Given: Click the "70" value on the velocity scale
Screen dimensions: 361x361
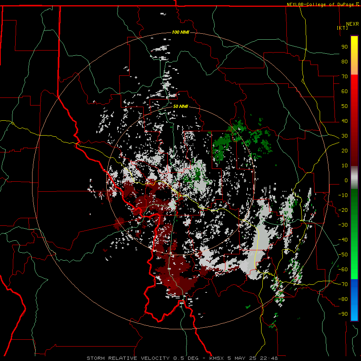Looking at the screenshot, I should click(345, 77).
